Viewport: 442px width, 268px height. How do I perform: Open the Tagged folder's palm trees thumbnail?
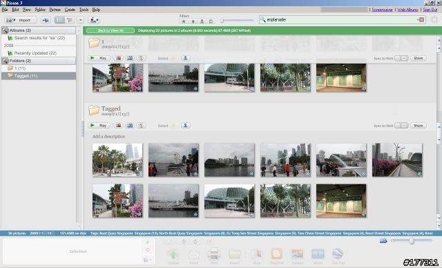pyautogui.click(x=117, y=160)
